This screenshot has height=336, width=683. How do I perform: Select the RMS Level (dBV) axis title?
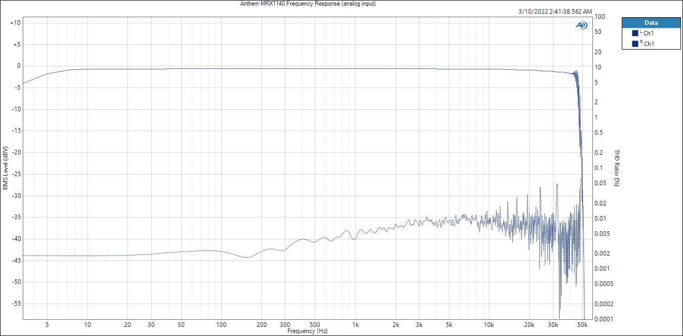click(x=6, y=168)
